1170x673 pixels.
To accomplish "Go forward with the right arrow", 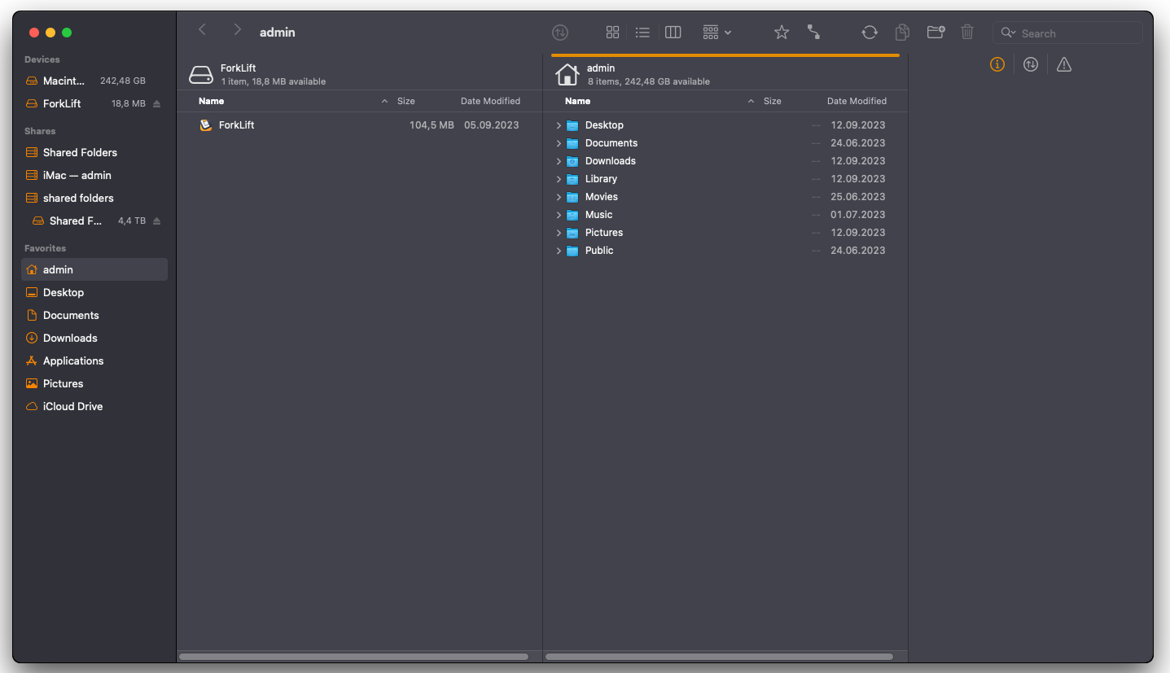I will tap(237, 30).
